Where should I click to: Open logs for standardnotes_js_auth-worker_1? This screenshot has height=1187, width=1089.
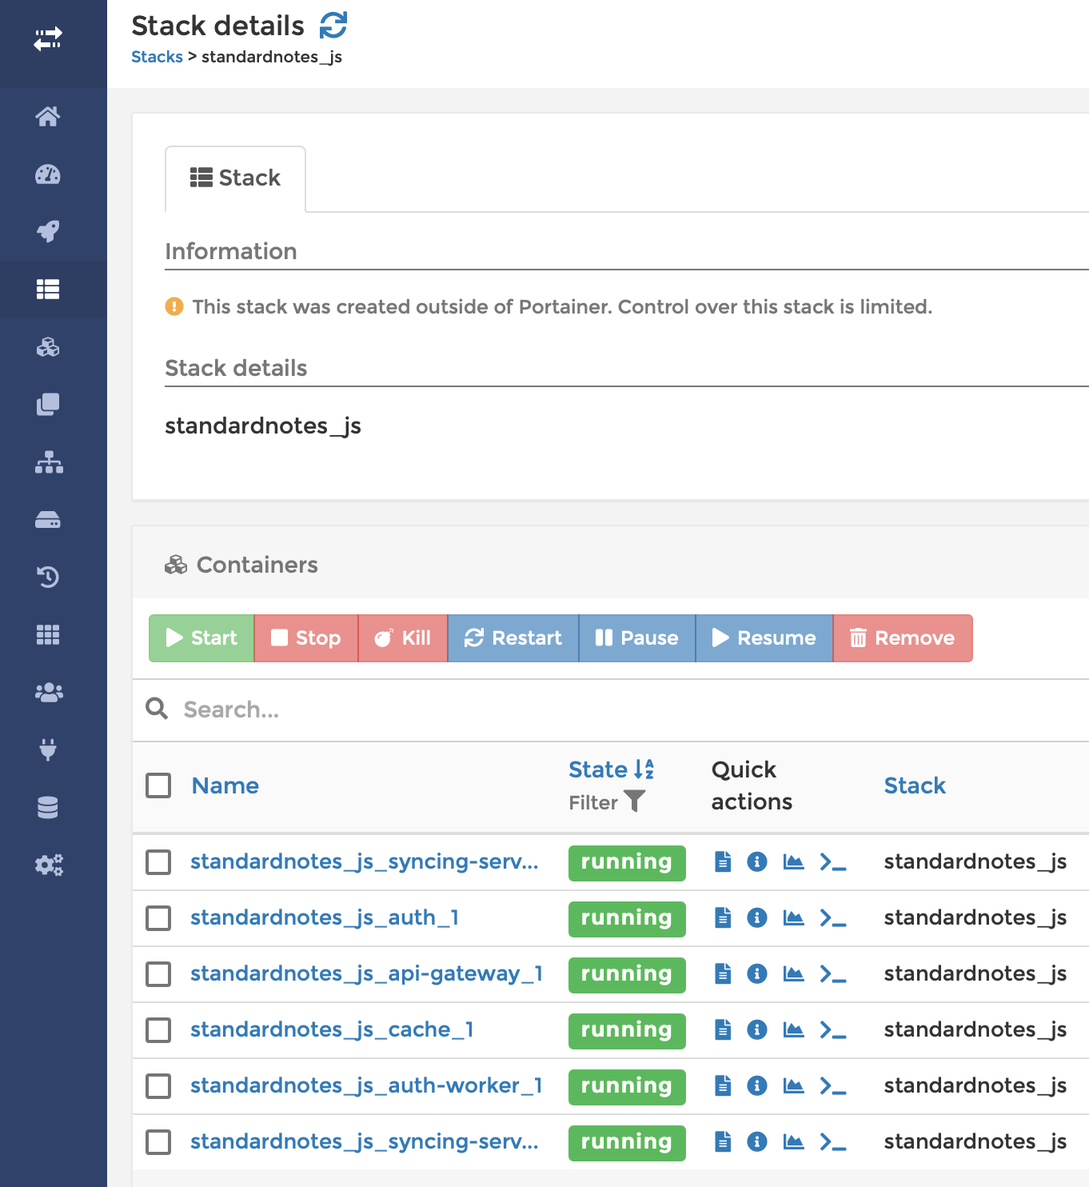point(723,1085)
